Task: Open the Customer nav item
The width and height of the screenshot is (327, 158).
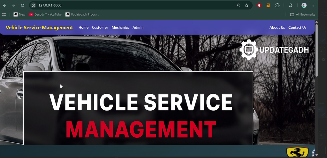Action: coord(100,27)
